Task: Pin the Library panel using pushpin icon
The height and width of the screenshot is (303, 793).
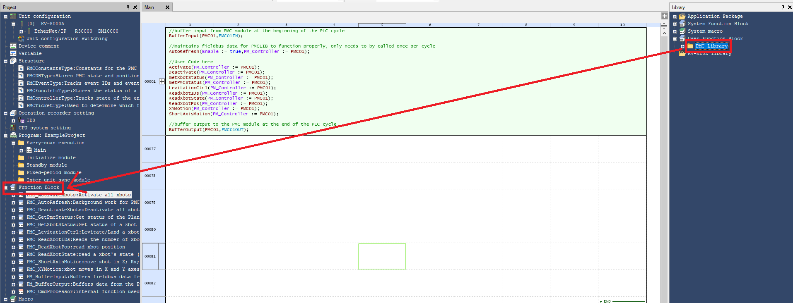Action: click(x=782, y=7)
